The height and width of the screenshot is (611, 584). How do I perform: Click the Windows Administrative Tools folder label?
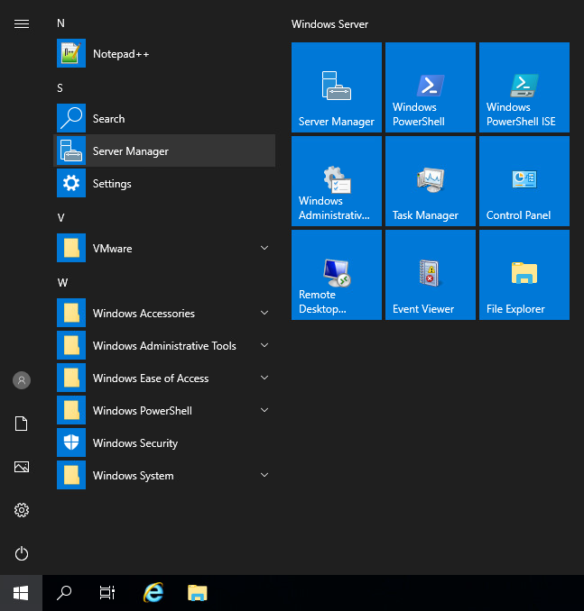pos(164,346)
